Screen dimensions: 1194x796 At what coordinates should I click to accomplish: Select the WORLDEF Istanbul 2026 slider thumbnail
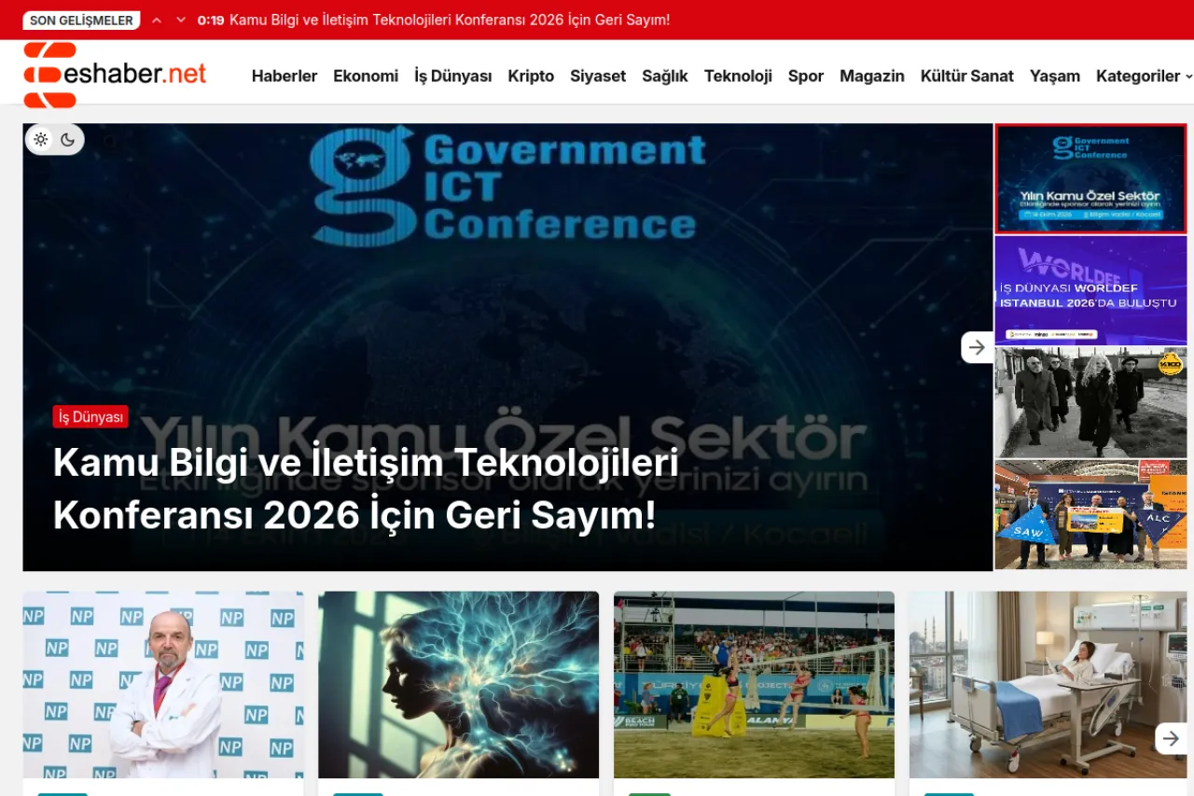click(1090, 290)
